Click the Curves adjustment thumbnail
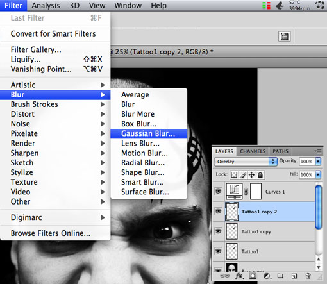Image resolution: width=327 pixels, height=284 pixels. (x=234, y=192)
